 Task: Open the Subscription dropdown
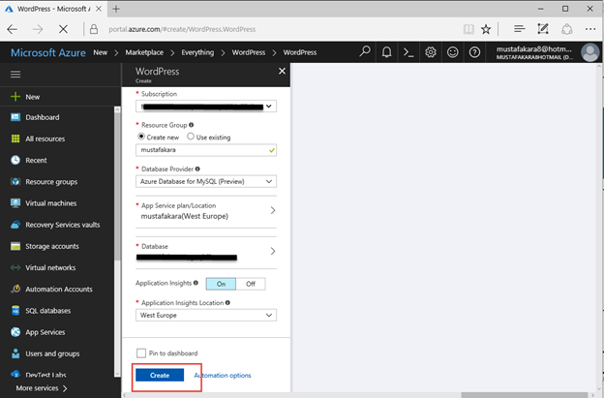pyautogui.click(x=206, y=107)
